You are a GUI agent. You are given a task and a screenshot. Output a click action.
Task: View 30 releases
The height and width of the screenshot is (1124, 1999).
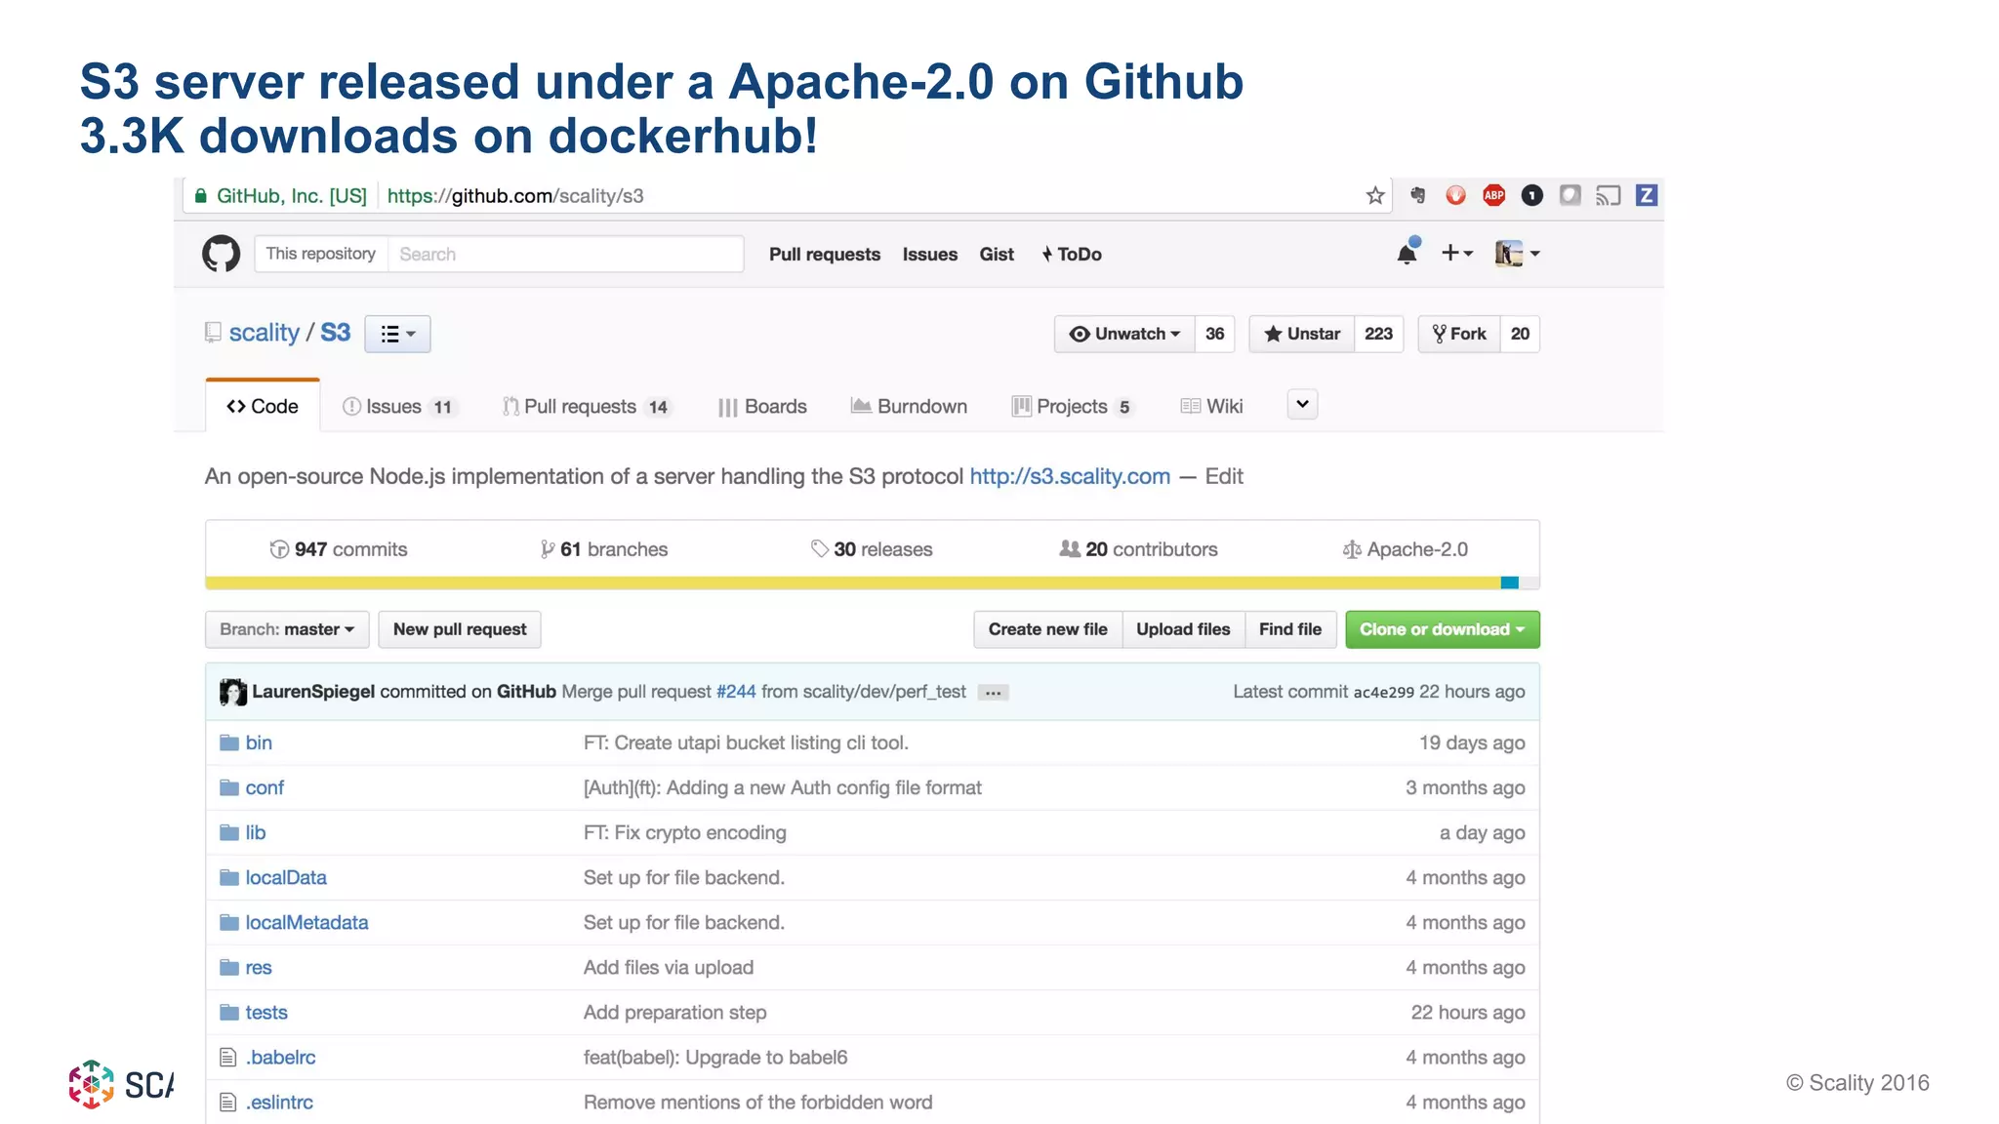coord(872,549)
